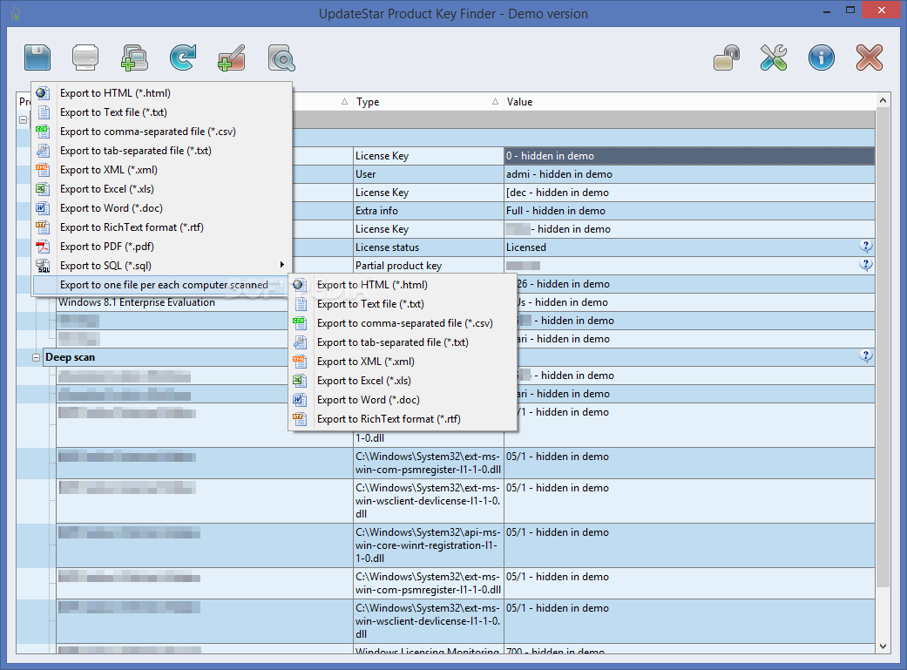Click the help icon in Partial product key row
907x670 pixels.
pyautogui.click(x=866, y=265)
